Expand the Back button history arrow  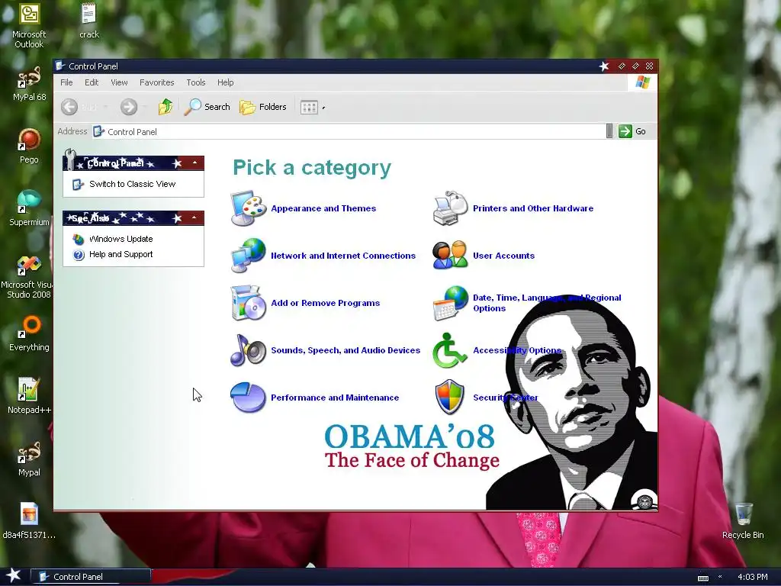pos(105,107)
